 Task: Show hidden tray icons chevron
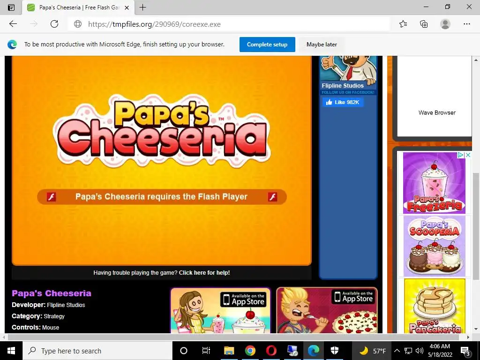click(x=397, y=351)
